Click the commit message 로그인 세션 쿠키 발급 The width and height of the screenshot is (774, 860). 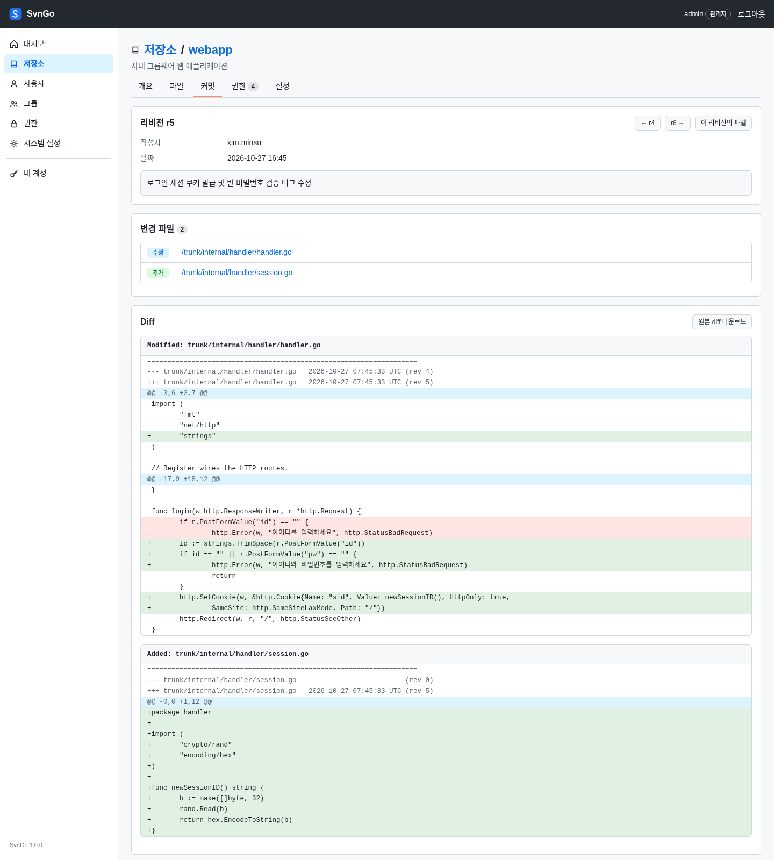[x=446, y=183]
